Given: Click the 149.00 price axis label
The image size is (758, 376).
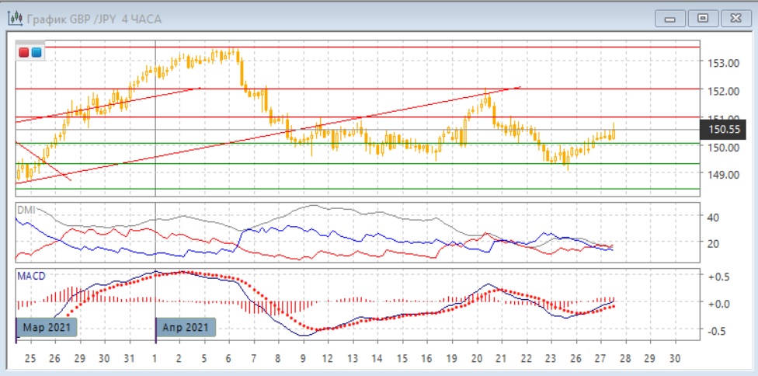Looking at the screenshot, I should (x=719, y=175).
